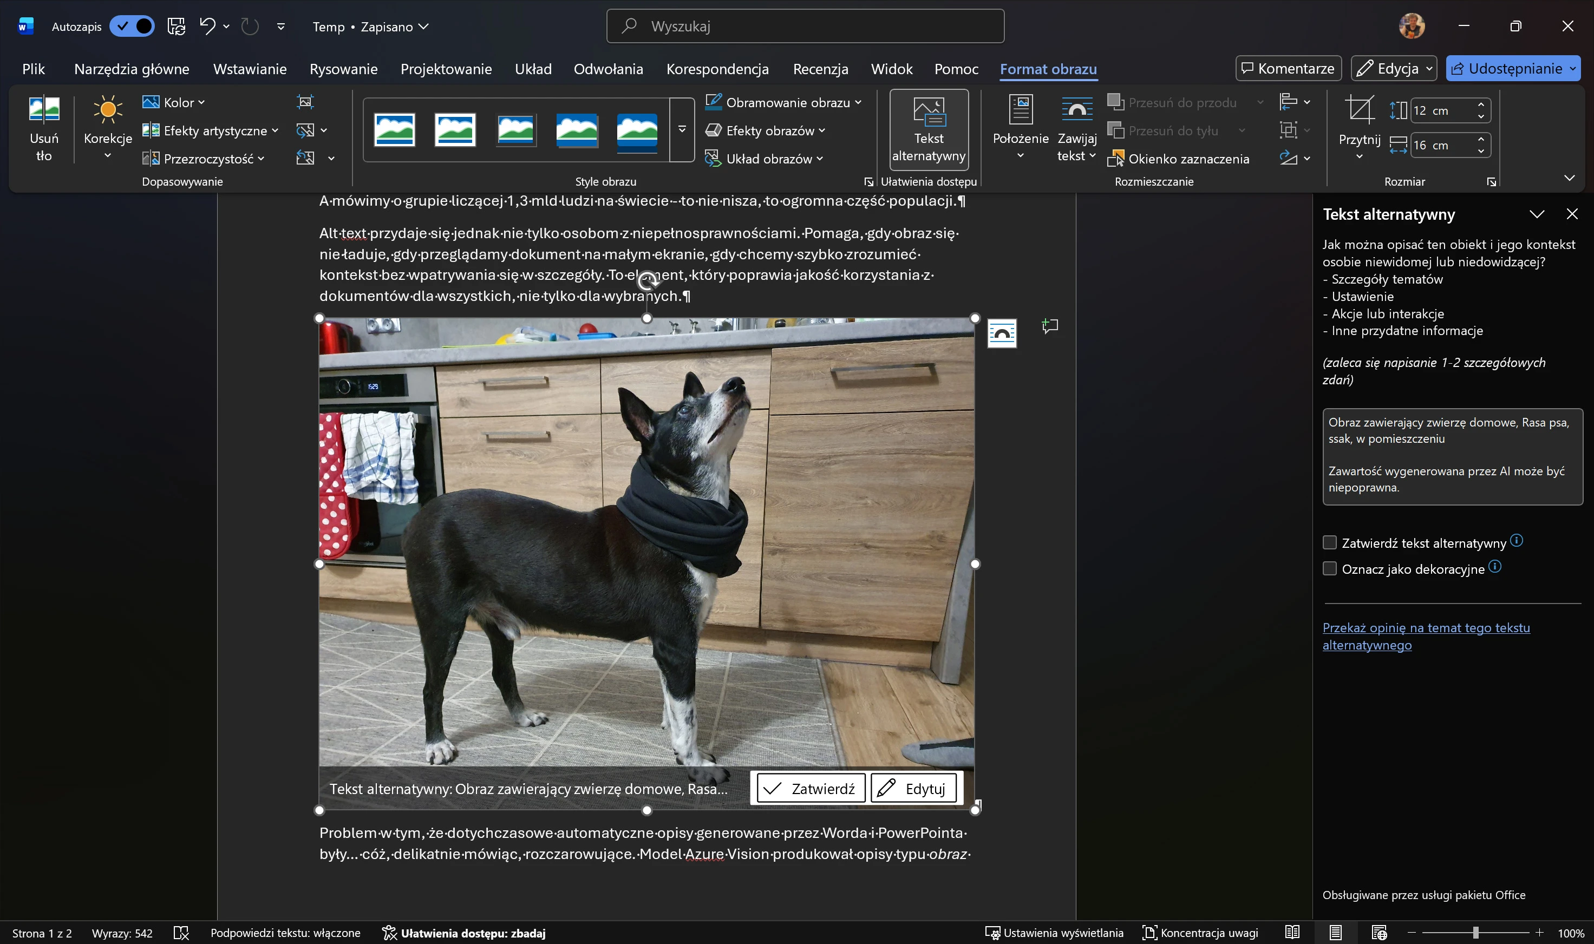This screenshot has height=944, width=1594.
Task: Toggle the Autozapis switch
Action: pos(132,26)
